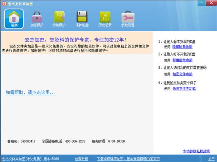Click 宏杰文件夹加密[永久免费] status text
The height and width of the screenshot is (162, 217).
22,159
